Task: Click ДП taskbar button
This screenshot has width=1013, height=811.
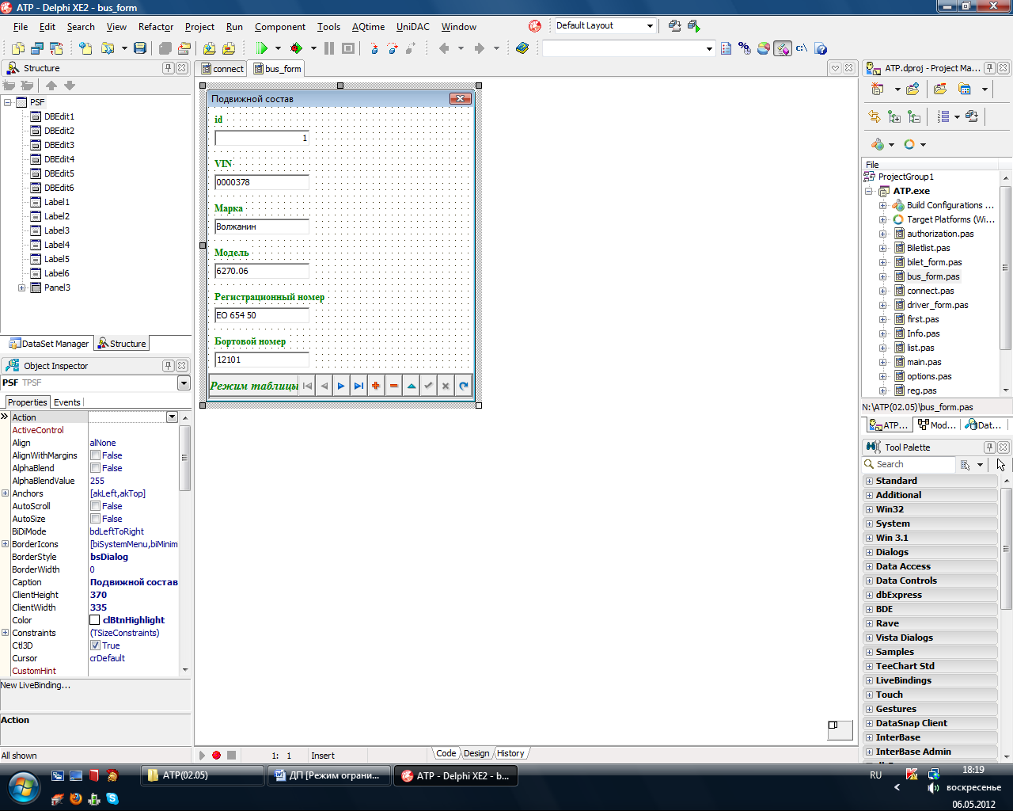Action: tap(329, 776)
